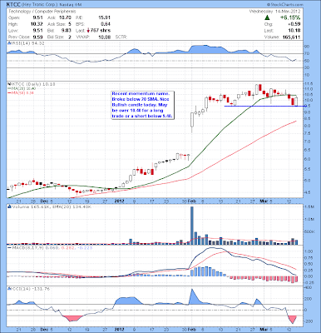Viewport: 321px width, 333px height.
Task: Click the candlestick icon beside KTCC (Daily)
Action: tap(9, 84)
